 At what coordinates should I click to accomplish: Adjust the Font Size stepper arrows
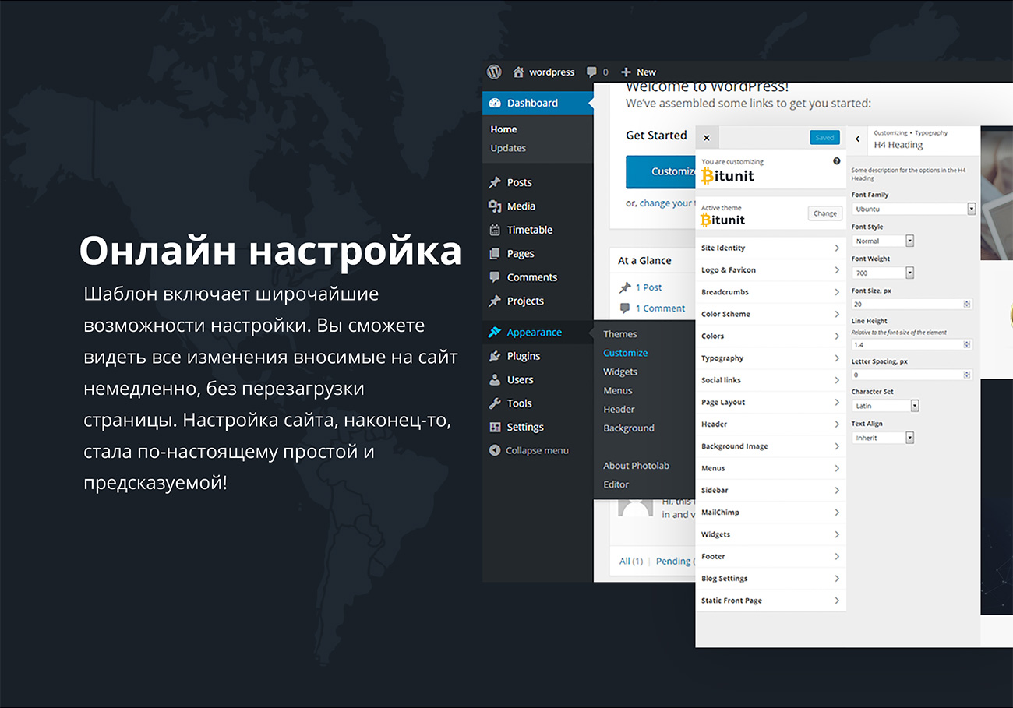pyautogui.click(x=967, y=305)
